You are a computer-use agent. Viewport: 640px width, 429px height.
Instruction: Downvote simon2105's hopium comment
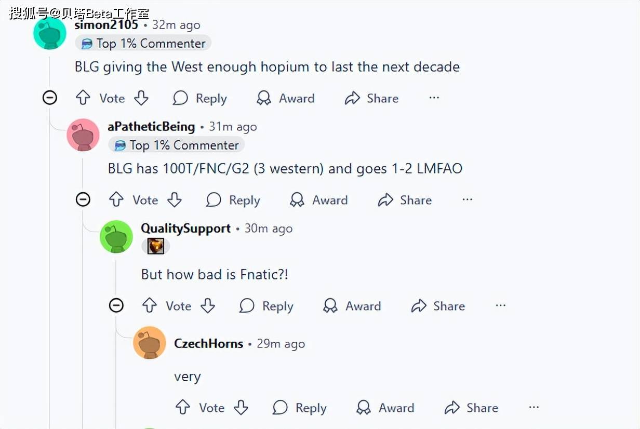pyautogui.click(x=141, y=98)
